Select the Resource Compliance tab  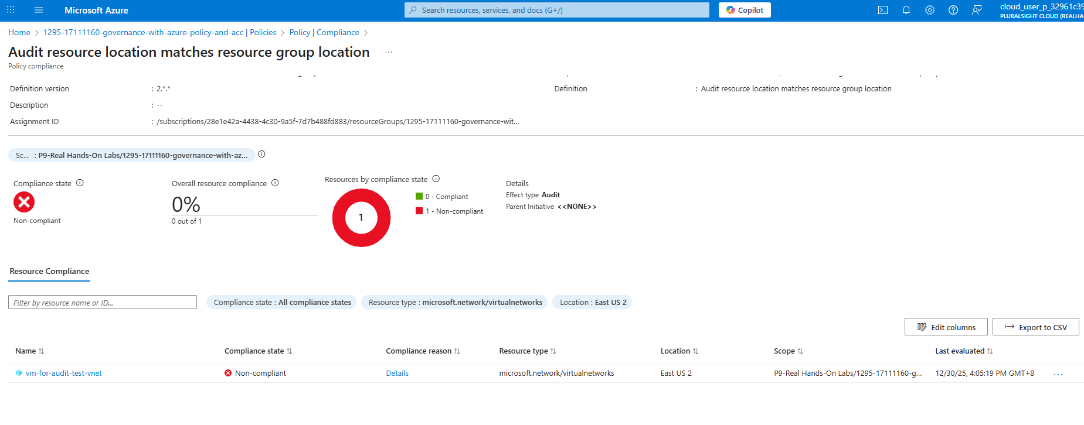tap(49, 272)
